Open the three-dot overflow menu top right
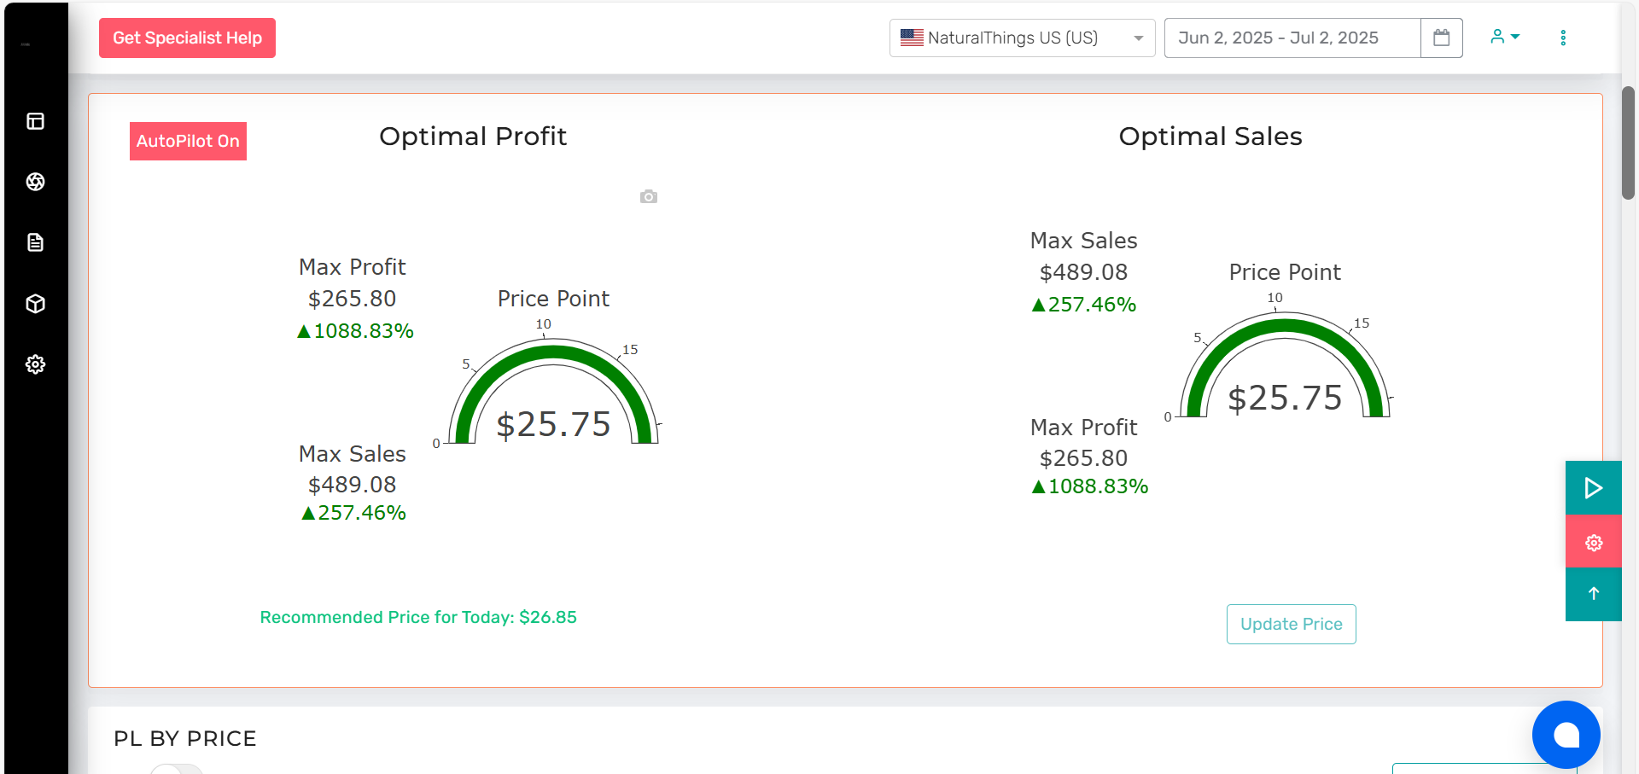This screenshot has width=1639, height=774. (1563, 37)
